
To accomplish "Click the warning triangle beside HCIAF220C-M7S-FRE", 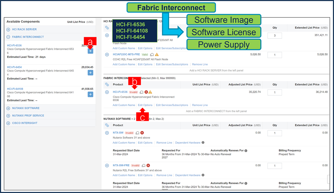I will coord(157,54).
